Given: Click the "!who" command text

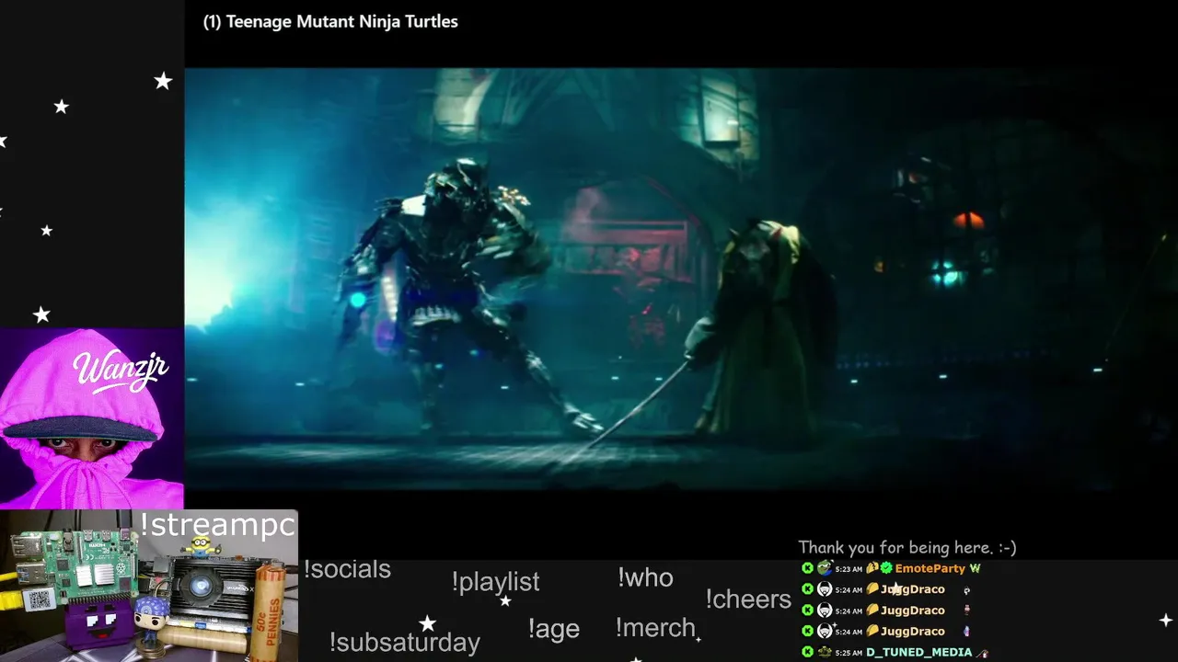Looking at the screenshot, I should pyautogui.click(x=645, y=577).
